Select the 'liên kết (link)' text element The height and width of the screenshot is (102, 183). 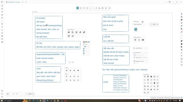point(41,37)
